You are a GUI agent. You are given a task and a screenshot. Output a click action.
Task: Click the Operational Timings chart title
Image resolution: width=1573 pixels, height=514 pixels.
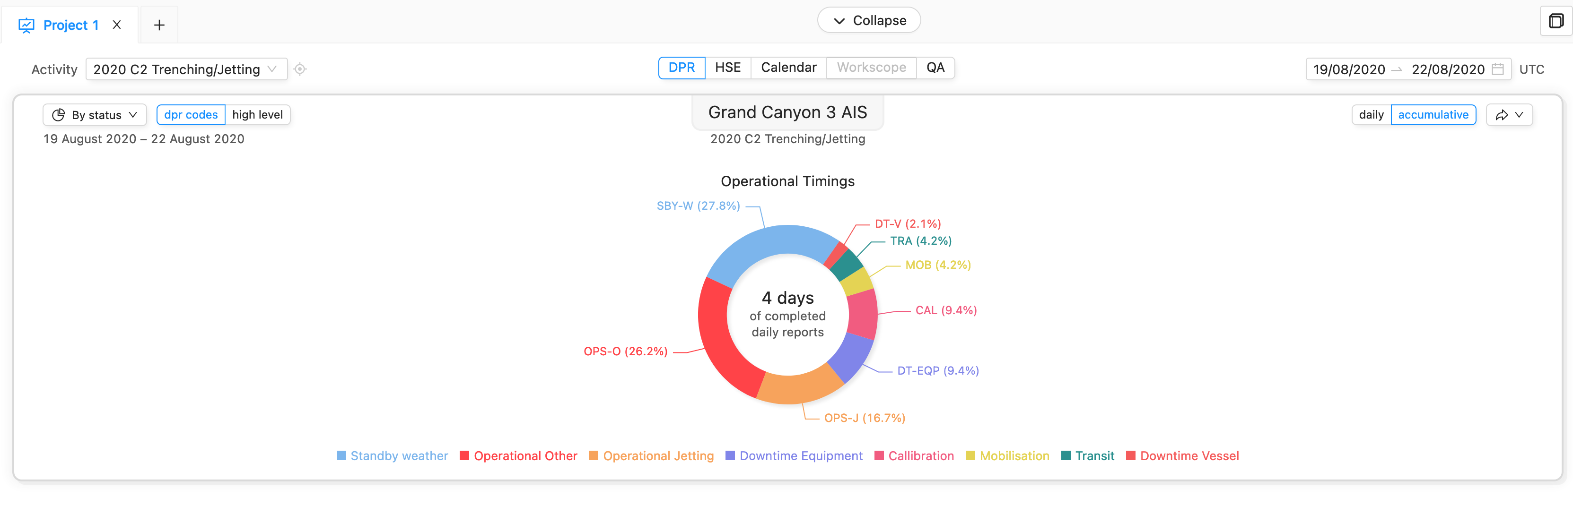(787, 182)
